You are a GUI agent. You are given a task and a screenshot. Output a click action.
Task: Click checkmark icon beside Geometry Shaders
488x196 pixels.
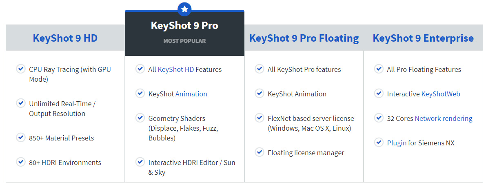pyautogui.click(x=140, y=118)
